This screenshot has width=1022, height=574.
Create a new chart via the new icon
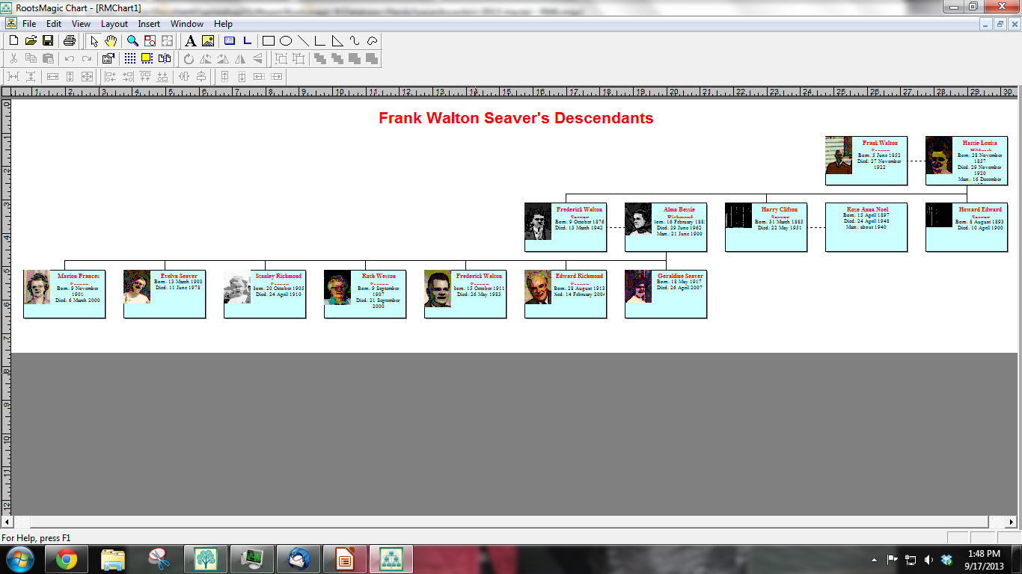[x=12, y=40]
